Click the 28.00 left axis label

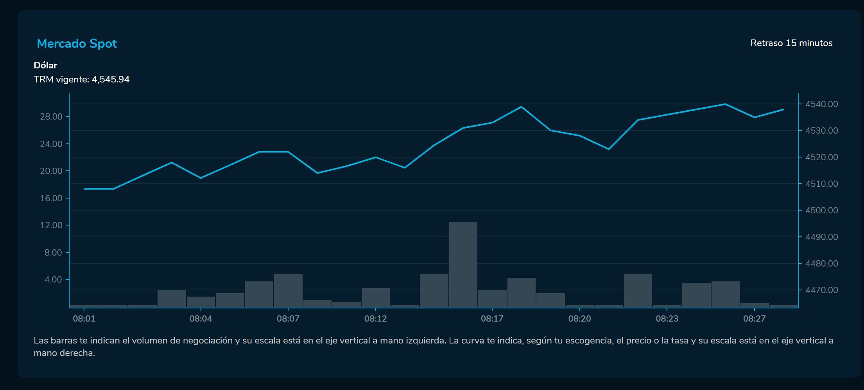(51, 116)
